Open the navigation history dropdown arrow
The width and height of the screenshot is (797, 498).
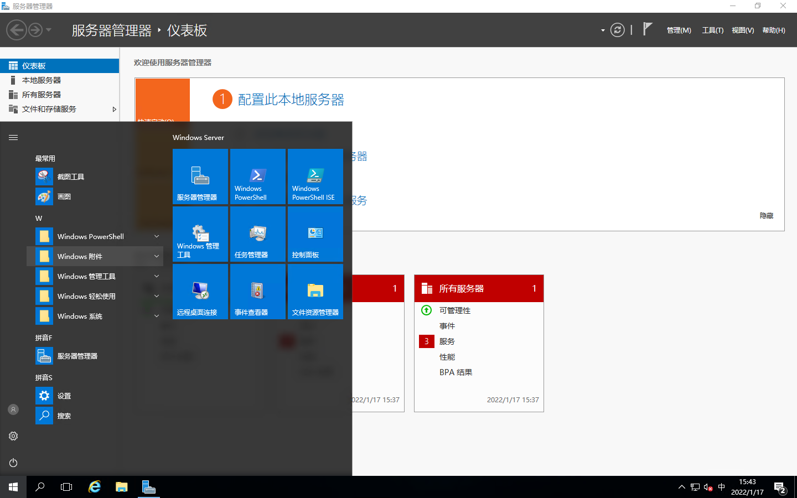[49, 30]
